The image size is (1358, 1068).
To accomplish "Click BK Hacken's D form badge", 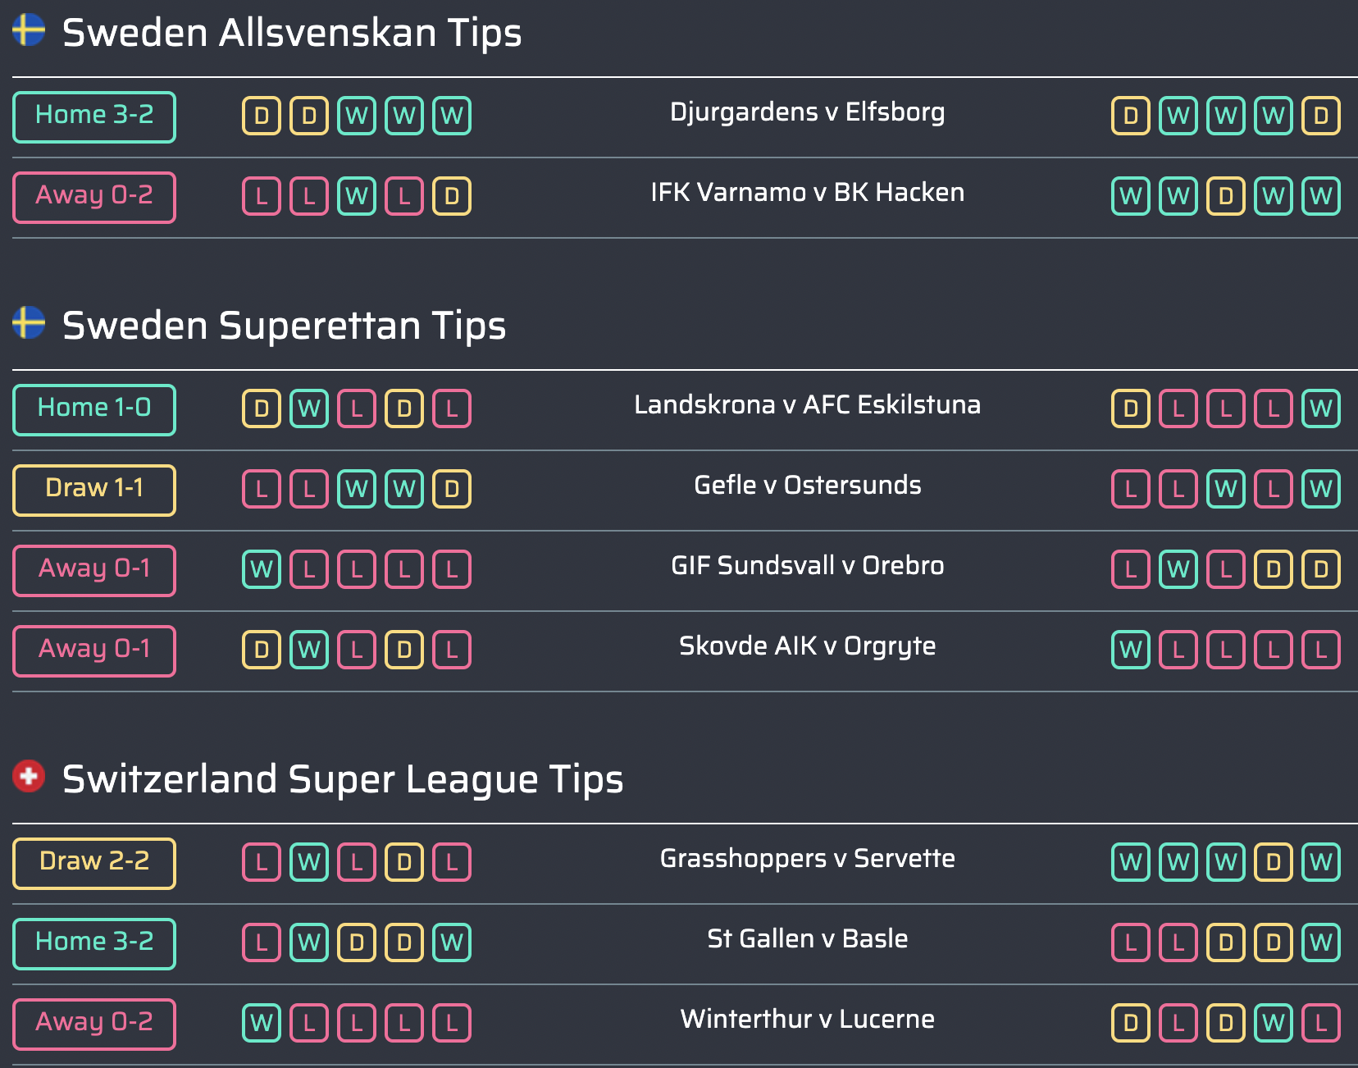I will click(1226, 196).
